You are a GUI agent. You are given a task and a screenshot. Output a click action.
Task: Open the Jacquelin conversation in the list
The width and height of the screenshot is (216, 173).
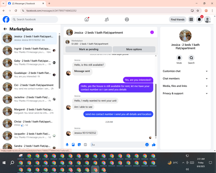click(29, 135)
